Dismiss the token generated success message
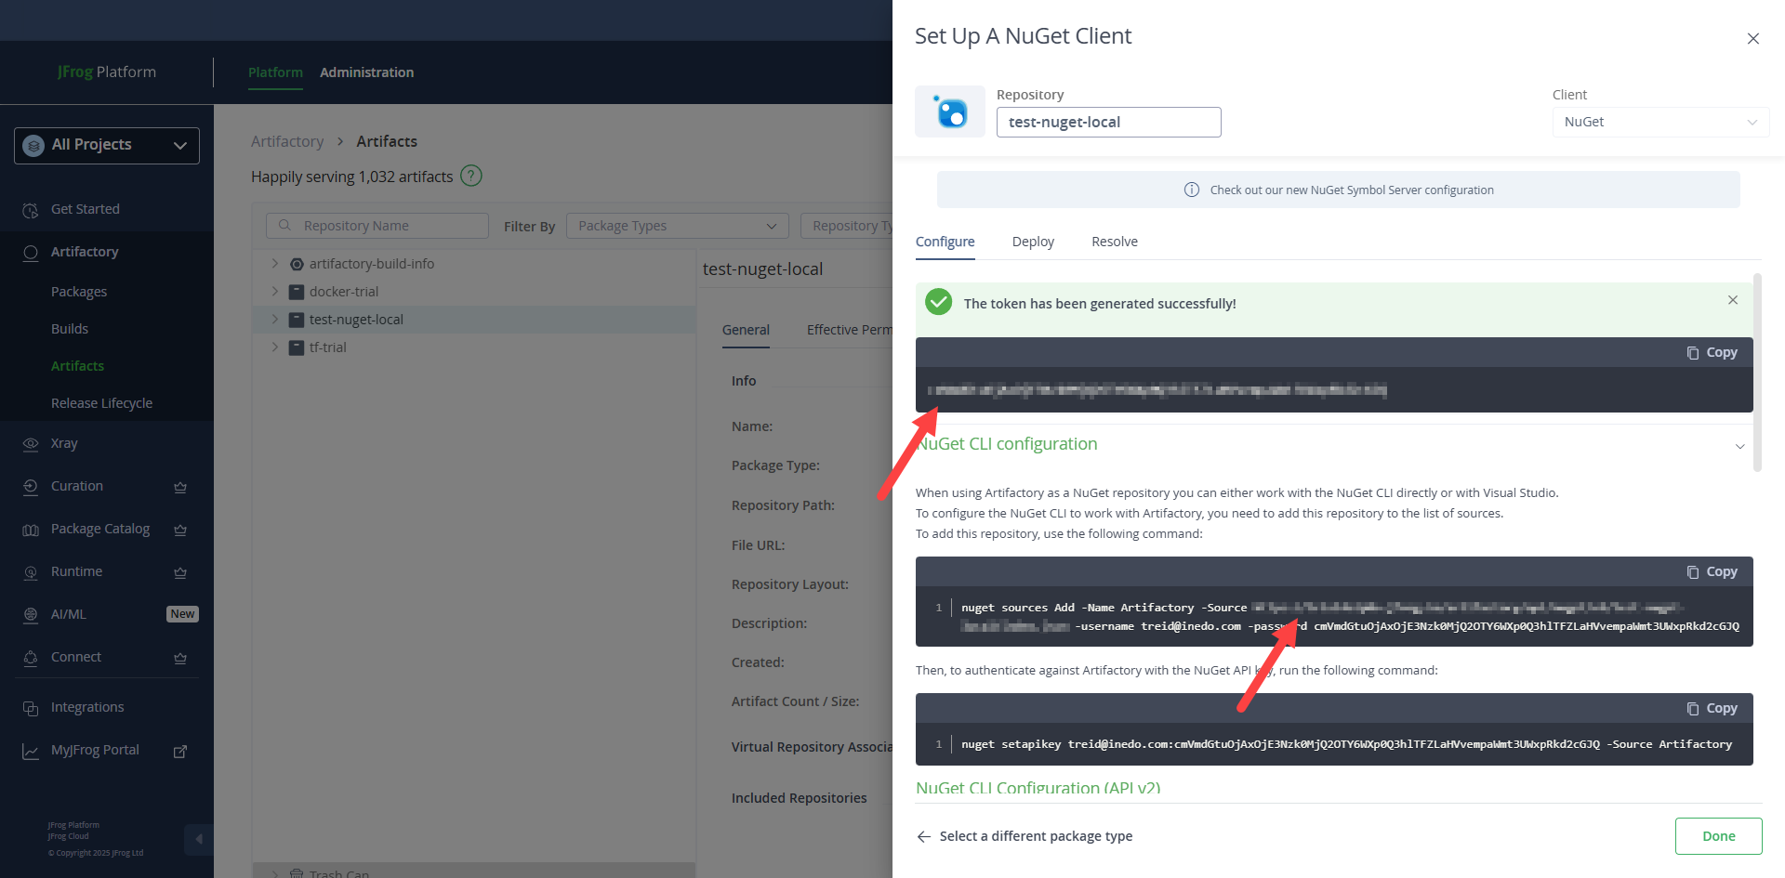Viewport: 1785px width, 878px height. [x=1733, y=299]
